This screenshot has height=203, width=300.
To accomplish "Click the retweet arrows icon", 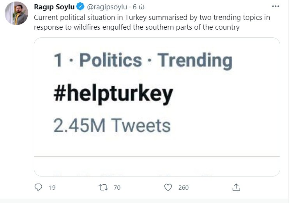I will (x=103, y=187).
